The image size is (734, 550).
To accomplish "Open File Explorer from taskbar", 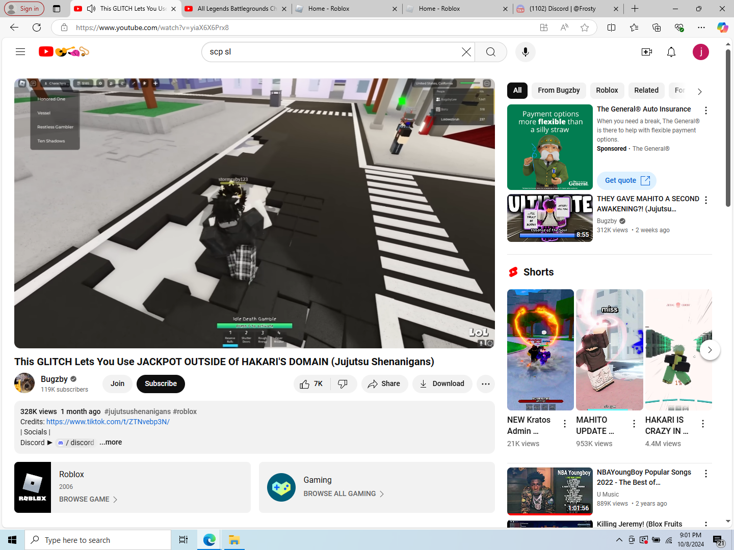I will [x=234, y=540].
